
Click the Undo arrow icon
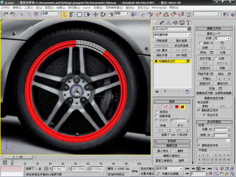coord(6,15)
